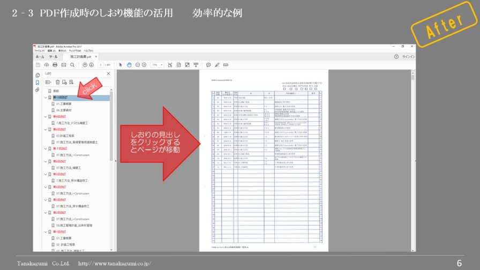Click the Print icon in the toolbar
The width and height of the screenshot is (480, 270).
pos(55,65)
